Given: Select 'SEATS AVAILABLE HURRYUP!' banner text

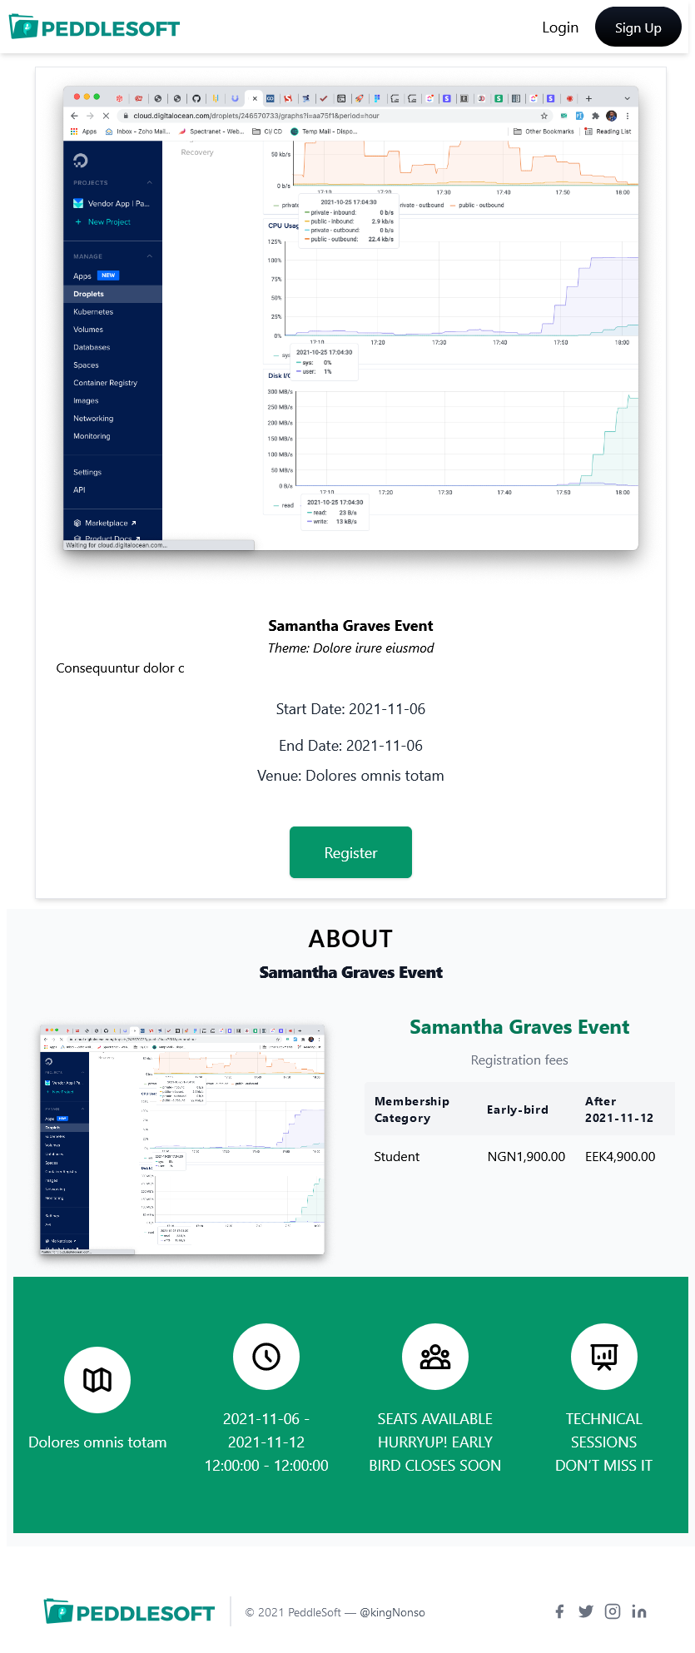Looking at the screenshot, I should [435, 1431].
